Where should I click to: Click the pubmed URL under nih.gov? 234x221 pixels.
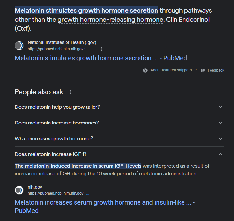click(x=58, y=193)
